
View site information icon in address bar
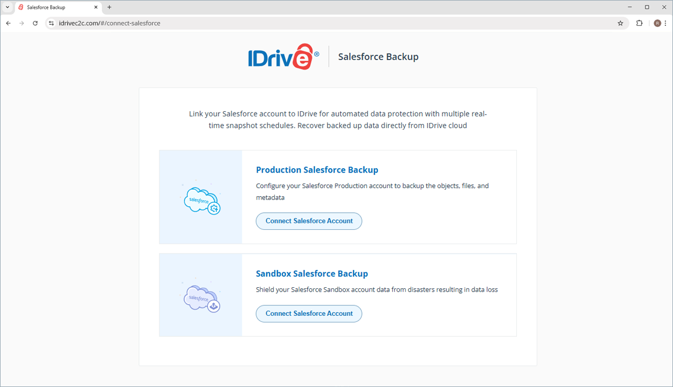tap(51, 23)
